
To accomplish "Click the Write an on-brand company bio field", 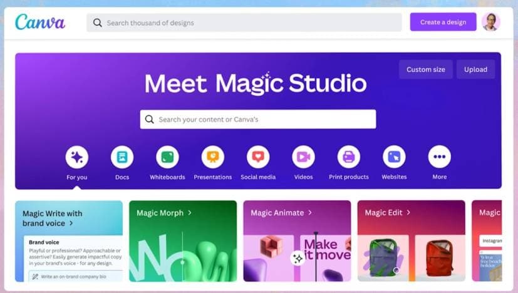I will click(76, 276).
